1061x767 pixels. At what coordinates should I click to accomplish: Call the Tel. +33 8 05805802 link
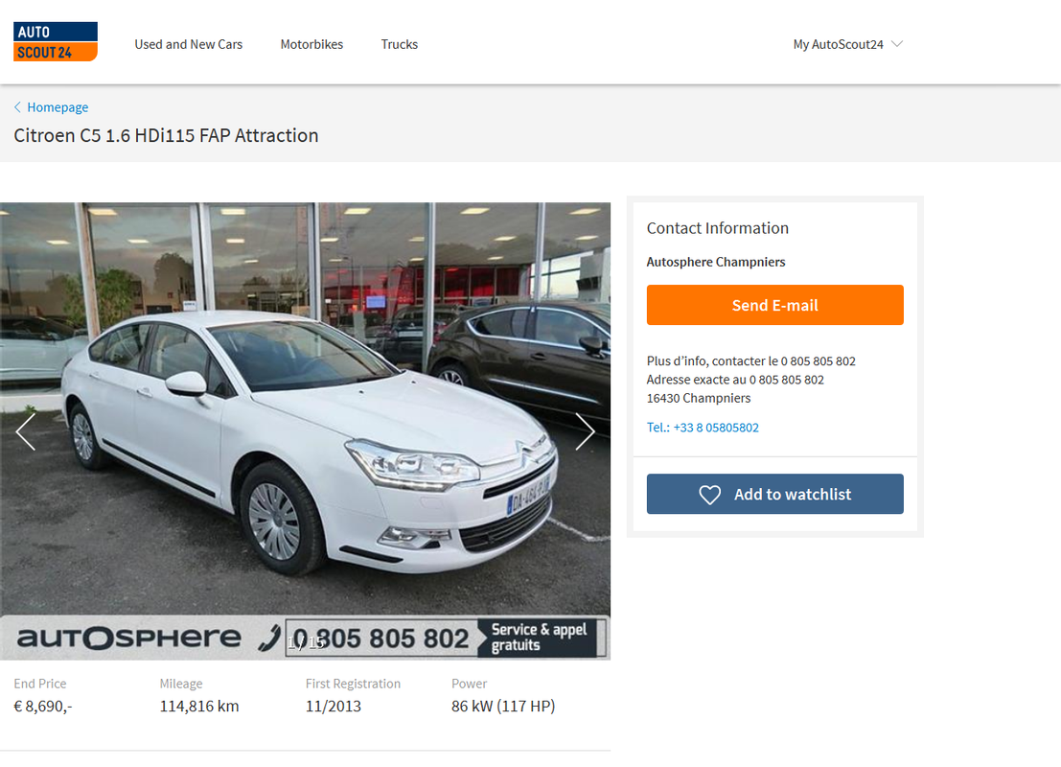(703, 428)
